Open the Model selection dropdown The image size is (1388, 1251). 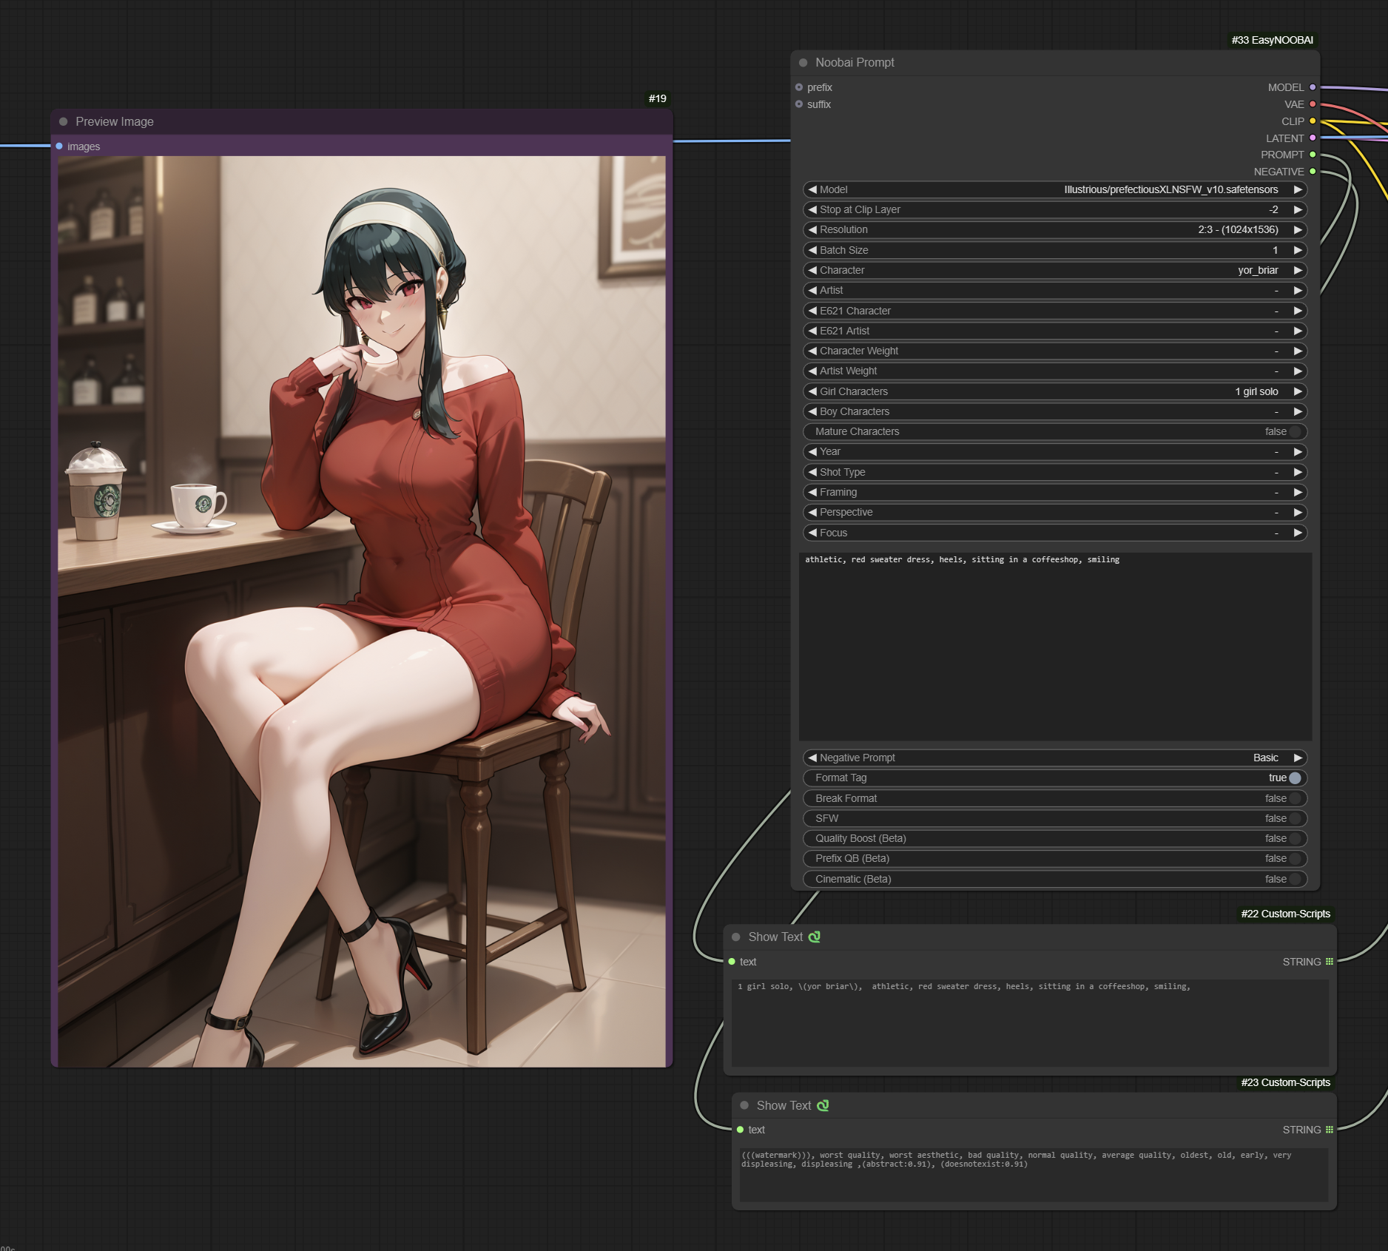(x=1054, y=190)
